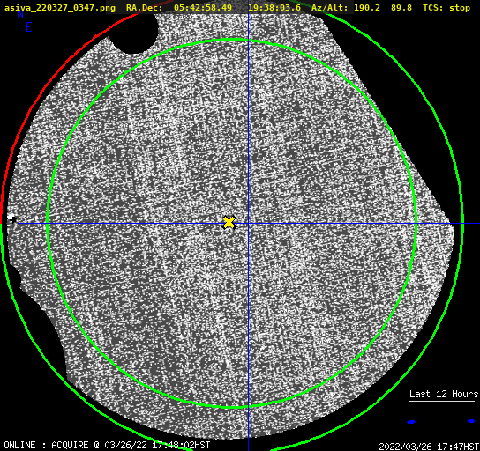
Task: Click the left blue dot under Last 12 Hours
Action: [x=411, y=422]
